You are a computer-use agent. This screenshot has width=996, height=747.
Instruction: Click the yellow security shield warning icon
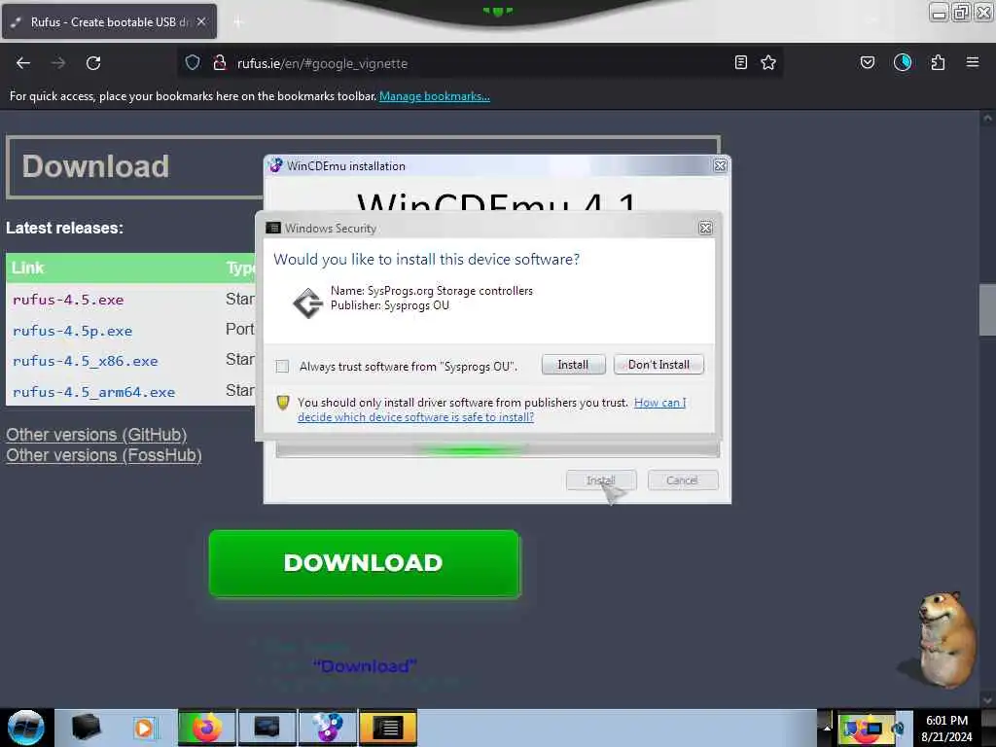point(283,403)
